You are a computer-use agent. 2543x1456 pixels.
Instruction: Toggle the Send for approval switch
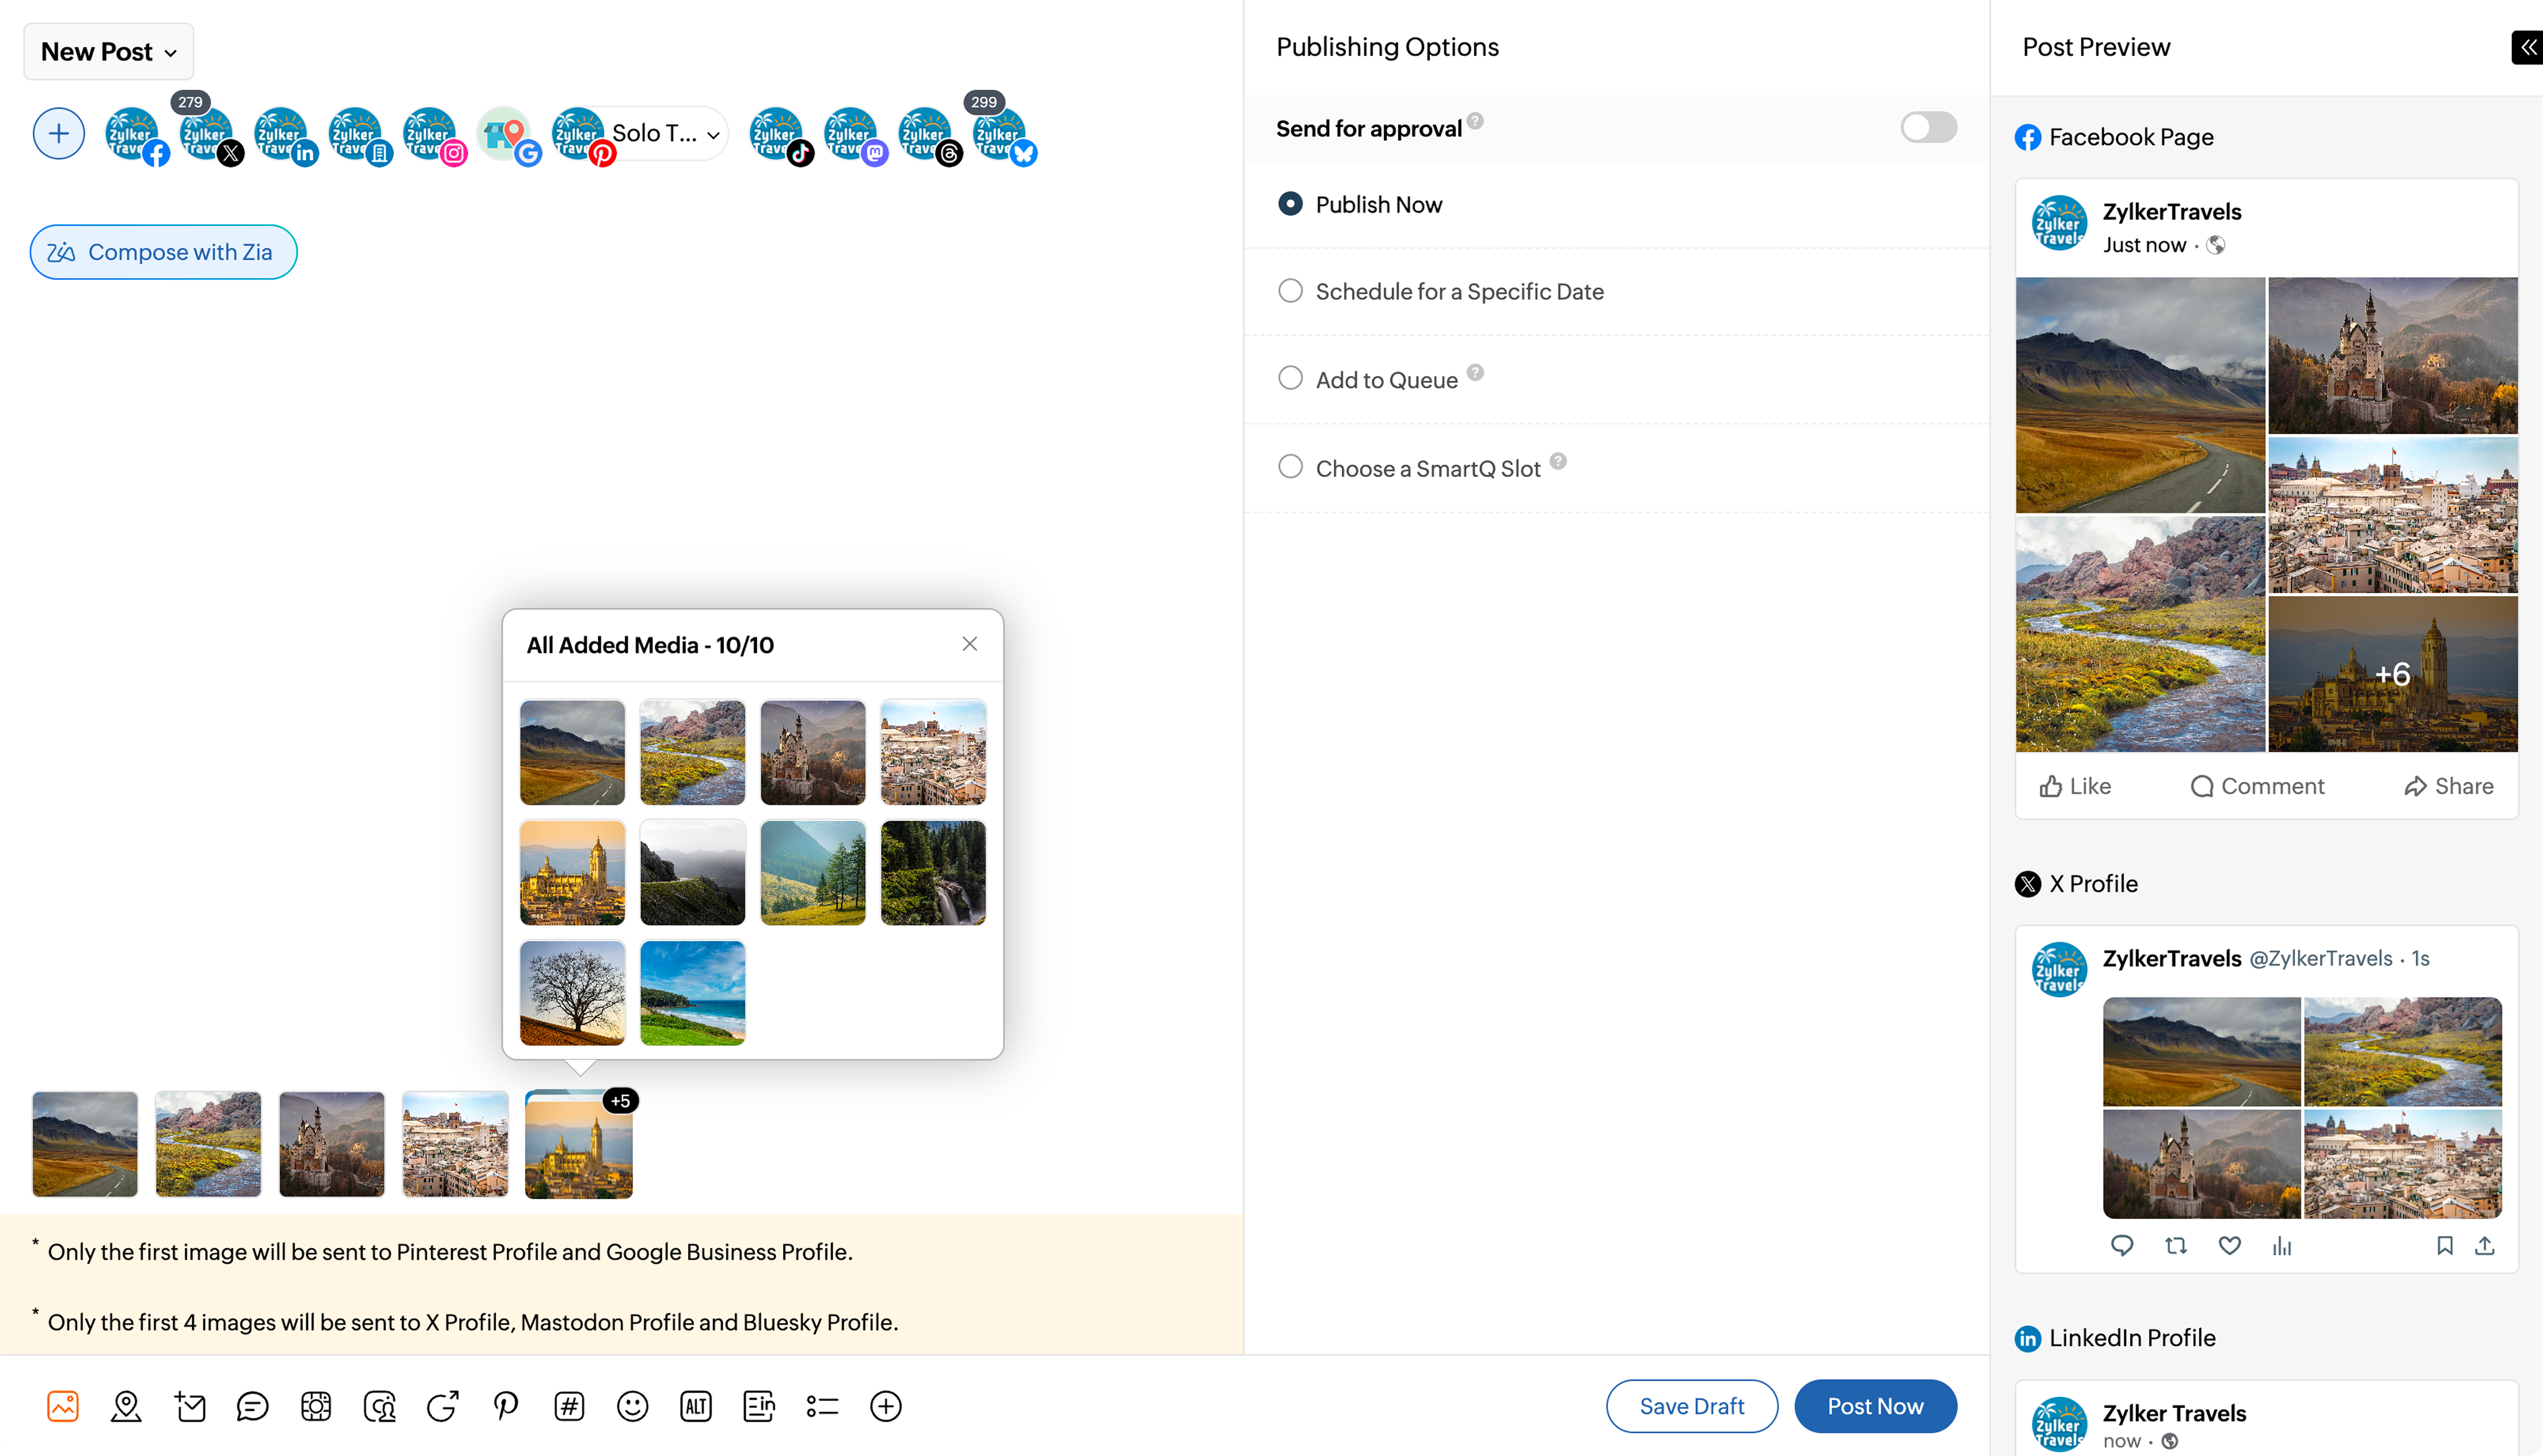tap(1928, 128)
